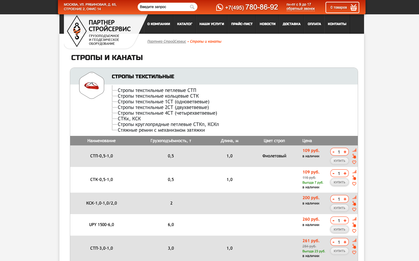The height and width of the screenshot is (261, 419).
Task: Open Стропы текстильные петлевые СТП tree item
Action: (x=157, y=90)
